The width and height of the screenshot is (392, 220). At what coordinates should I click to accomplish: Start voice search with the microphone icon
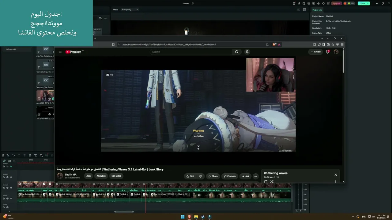click(247, 52)
